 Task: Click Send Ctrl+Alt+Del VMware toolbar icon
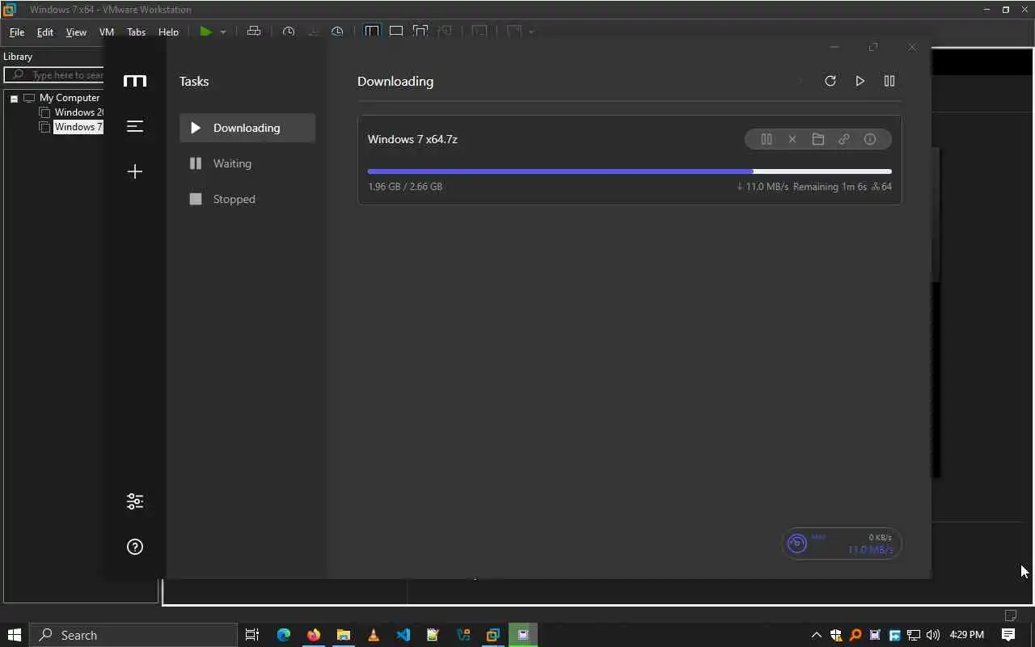pyautogui.click(x=254, y=32)
